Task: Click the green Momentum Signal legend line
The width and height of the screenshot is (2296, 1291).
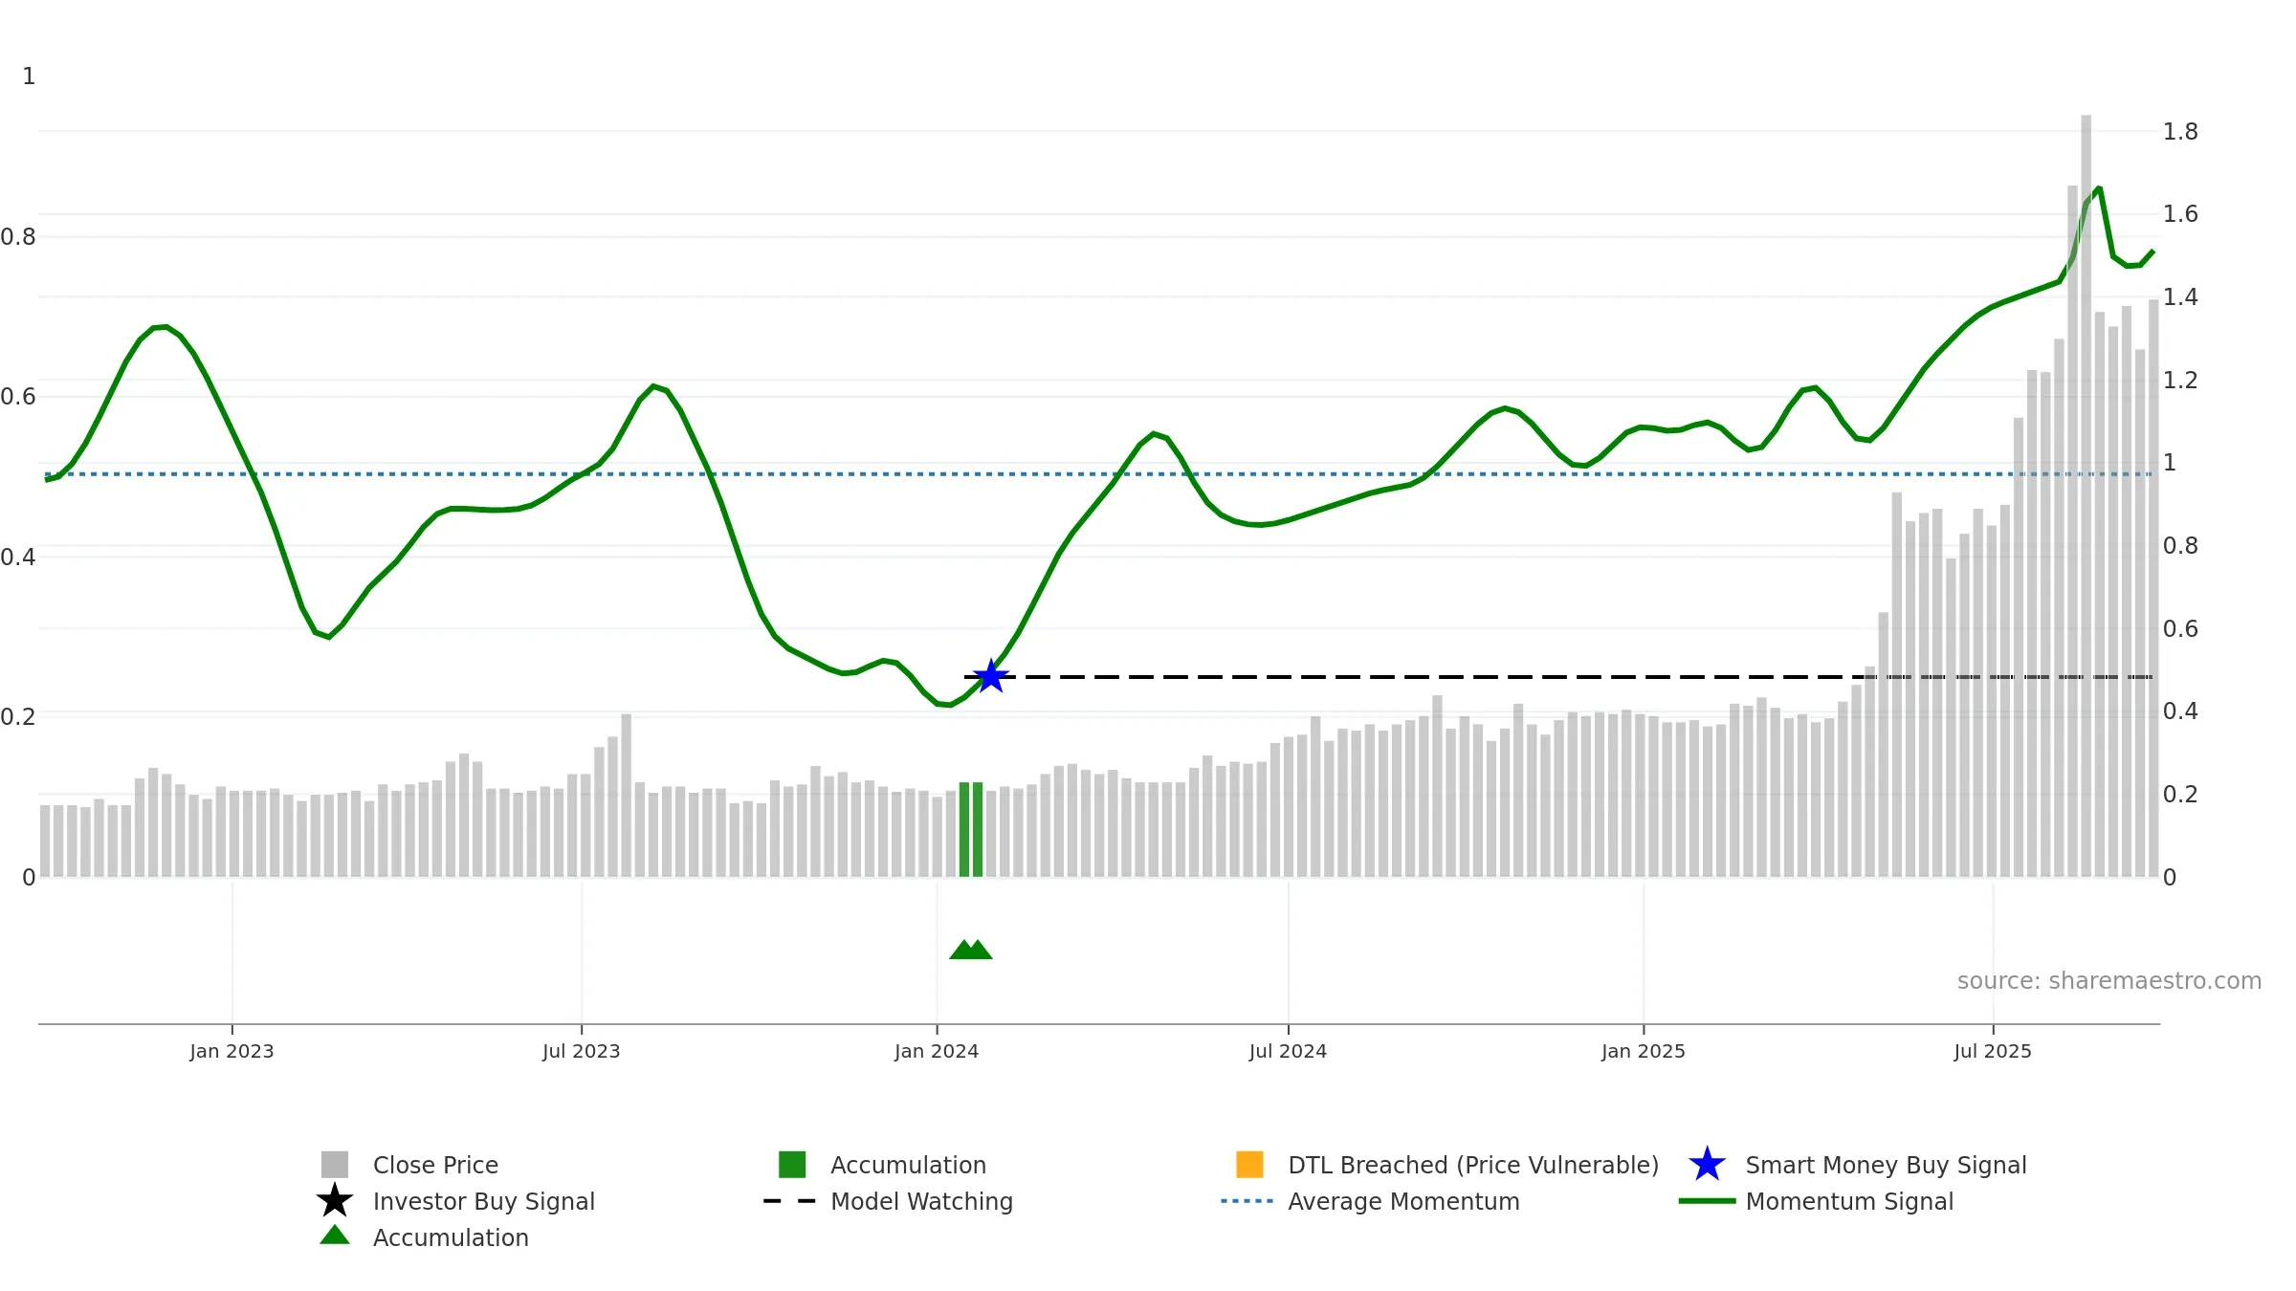Action: (x=1707, y=1201)
